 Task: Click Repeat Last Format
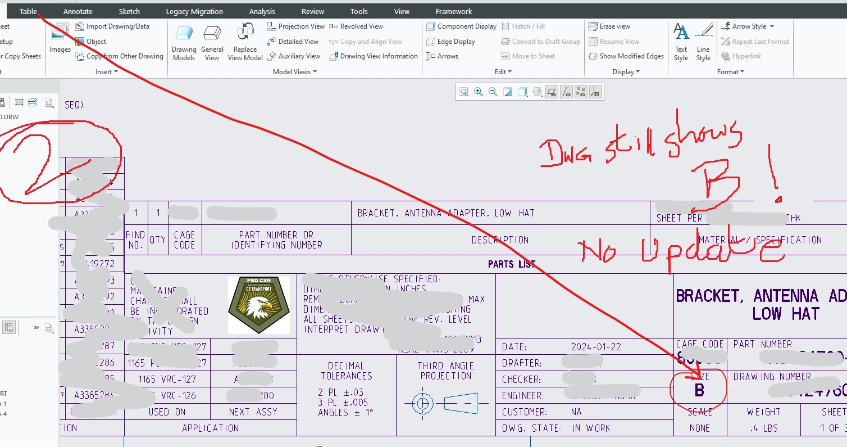pos(755,42)
